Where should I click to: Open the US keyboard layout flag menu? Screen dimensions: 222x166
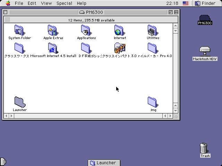click(x=186, y=3)
